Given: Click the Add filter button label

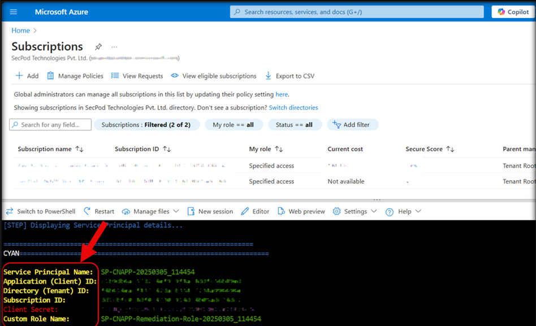Looking at the screenshot, I should [x=356, y=125].
